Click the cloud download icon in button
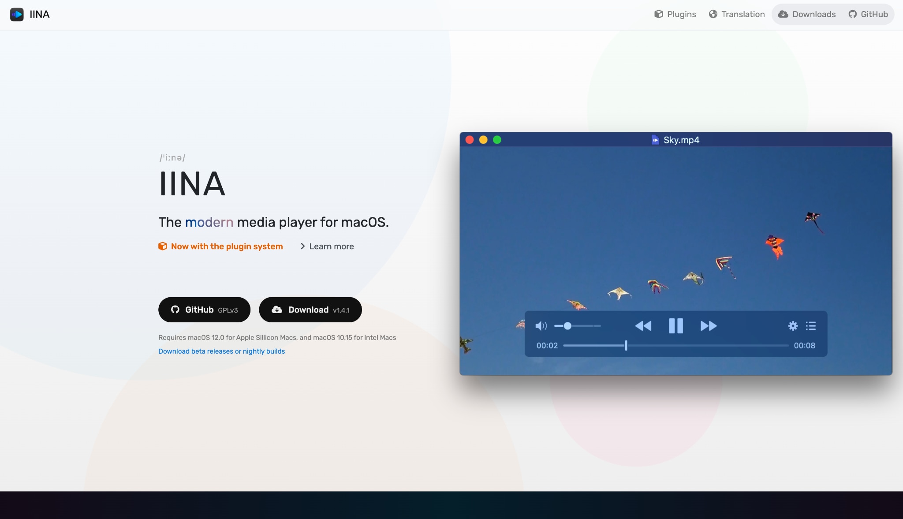903x519 pixels. (277, 310)
